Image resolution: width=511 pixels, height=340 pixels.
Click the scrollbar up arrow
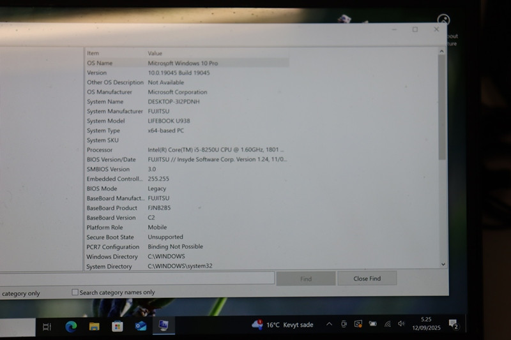(441, 51)
